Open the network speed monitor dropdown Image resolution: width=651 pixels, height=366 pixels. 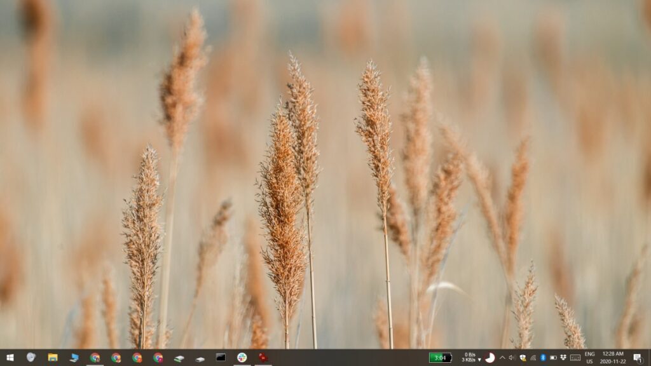coord(470,358)
